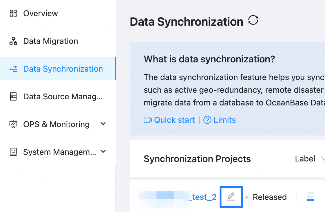Click the System Management computer icon
The image size is (325, 212).
(13, 152)
